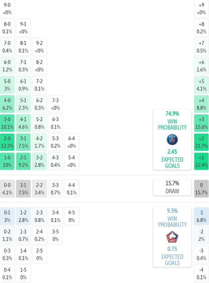This screenshot has width=209, height=283.
Task: Click the LOSC Lille club crest icon
Action: [172, 237]
